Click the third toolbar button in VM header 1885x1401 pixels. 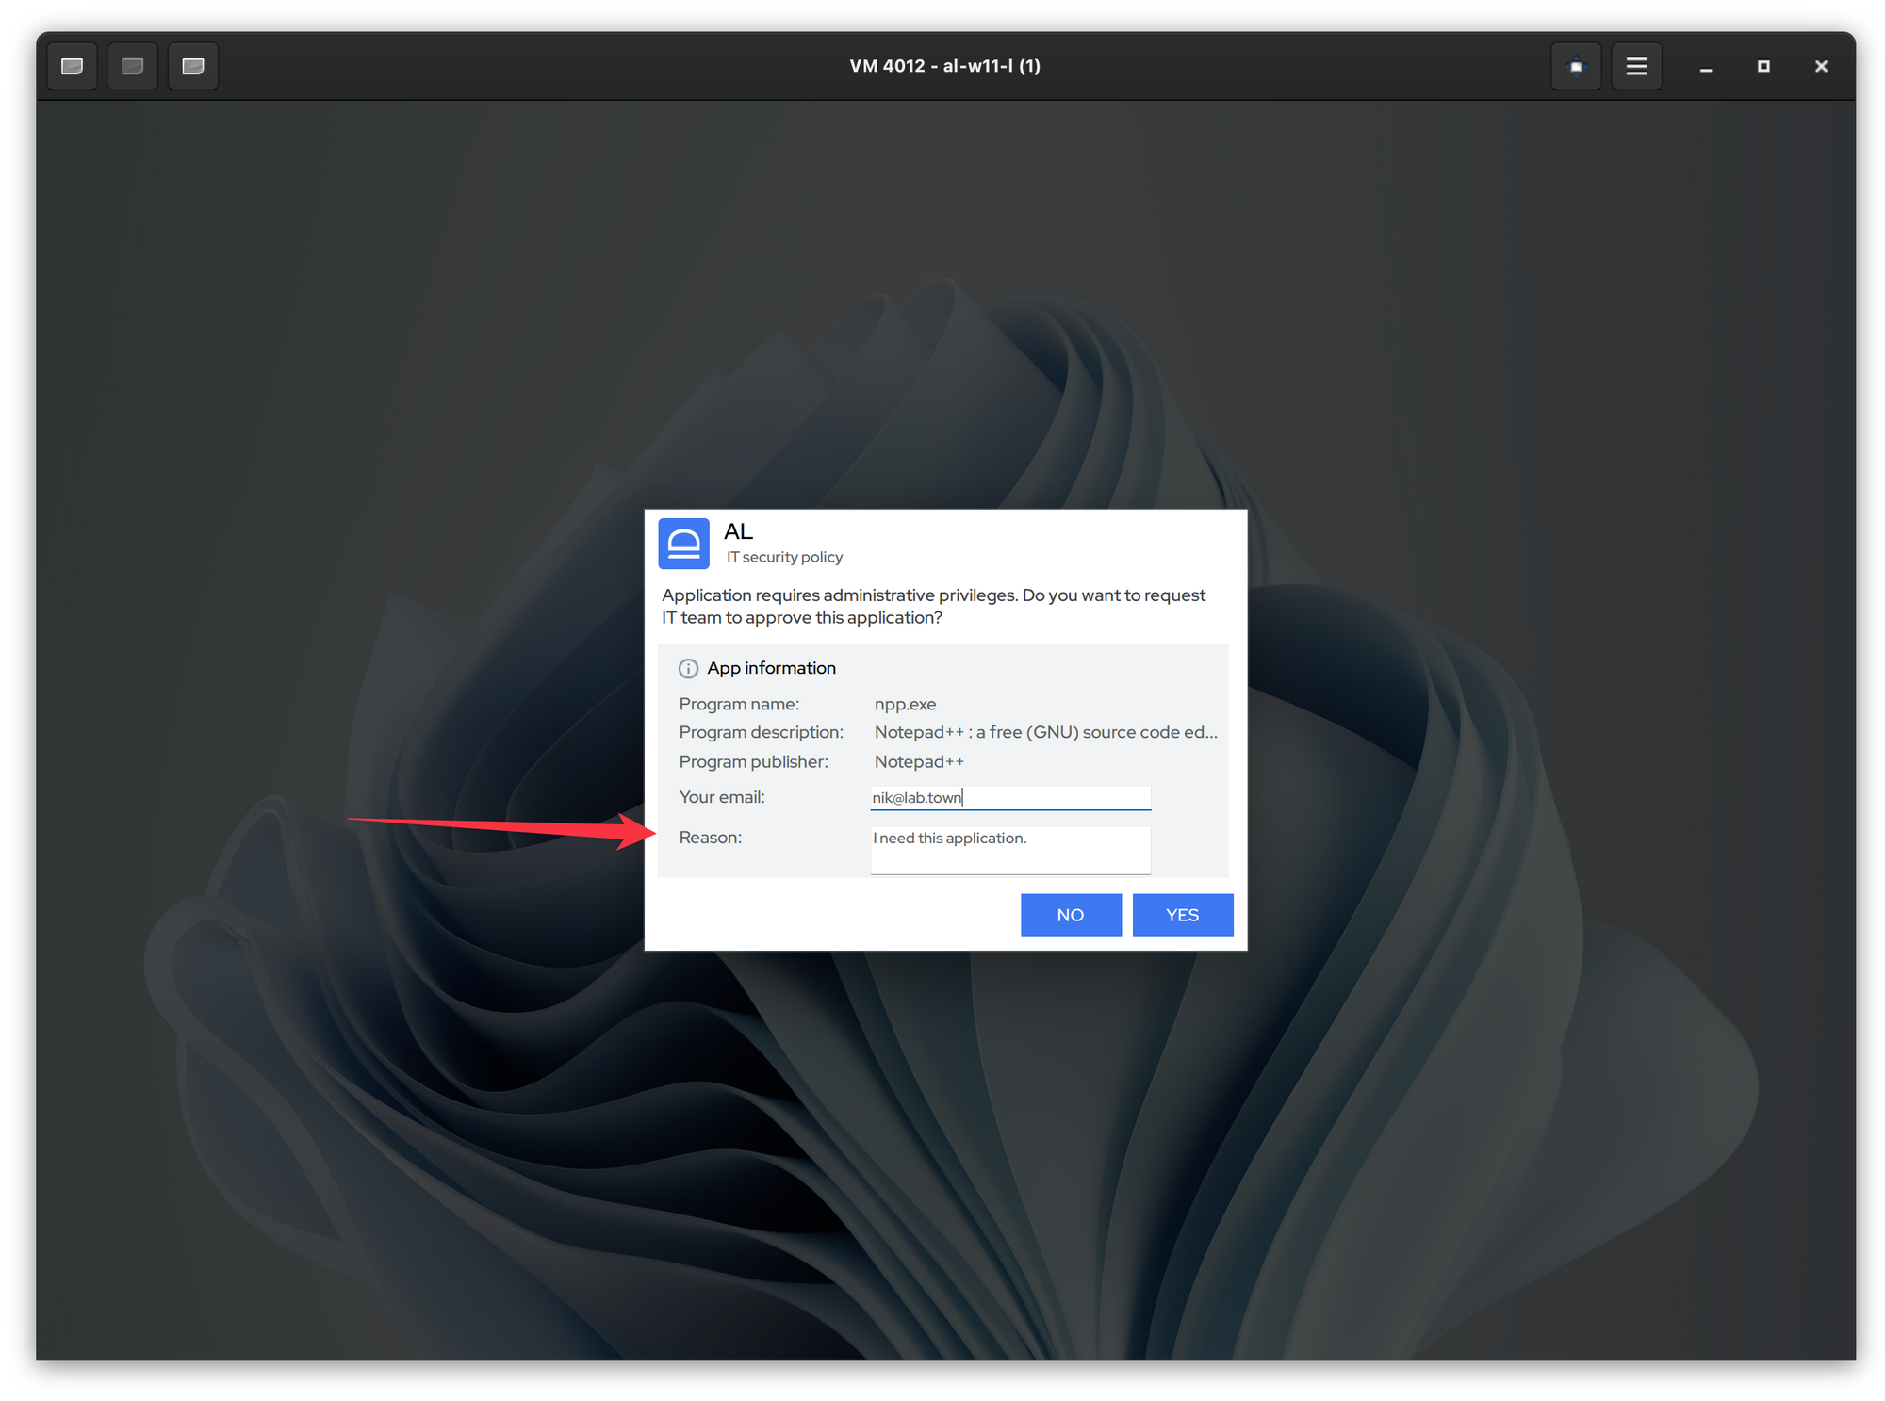[193, 66]
